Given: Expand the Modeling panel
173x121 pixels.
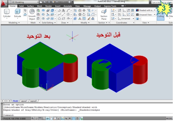Looking at the screenshot, I should click(x=14, y=23).
